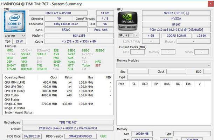Click the Chipset field Intel Kaby Lake-U
This screenshot has height=140, width=214.
[x=68, y=128]
